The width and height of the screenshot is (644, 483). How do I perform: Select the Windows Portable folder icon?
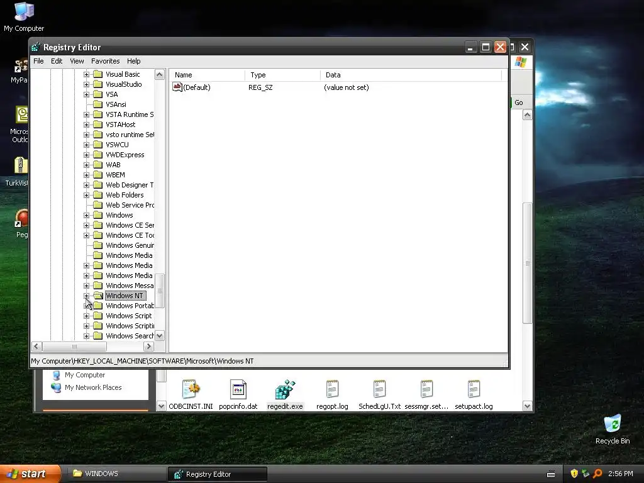97,306
